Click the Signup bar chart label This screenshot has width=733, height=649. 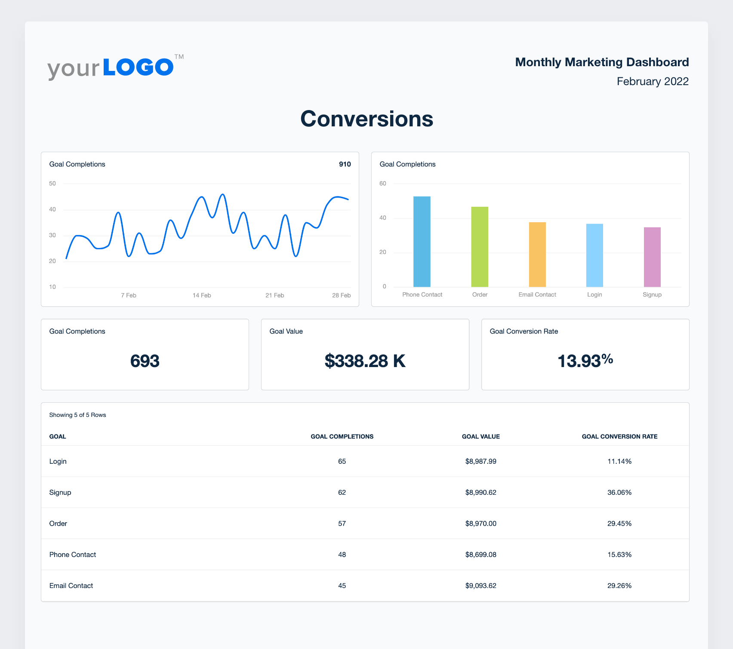click(x=652, y=295)
